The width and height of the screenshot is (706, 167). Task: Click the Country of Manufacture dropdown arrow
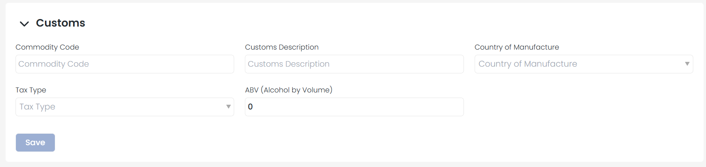pos(687,64)
